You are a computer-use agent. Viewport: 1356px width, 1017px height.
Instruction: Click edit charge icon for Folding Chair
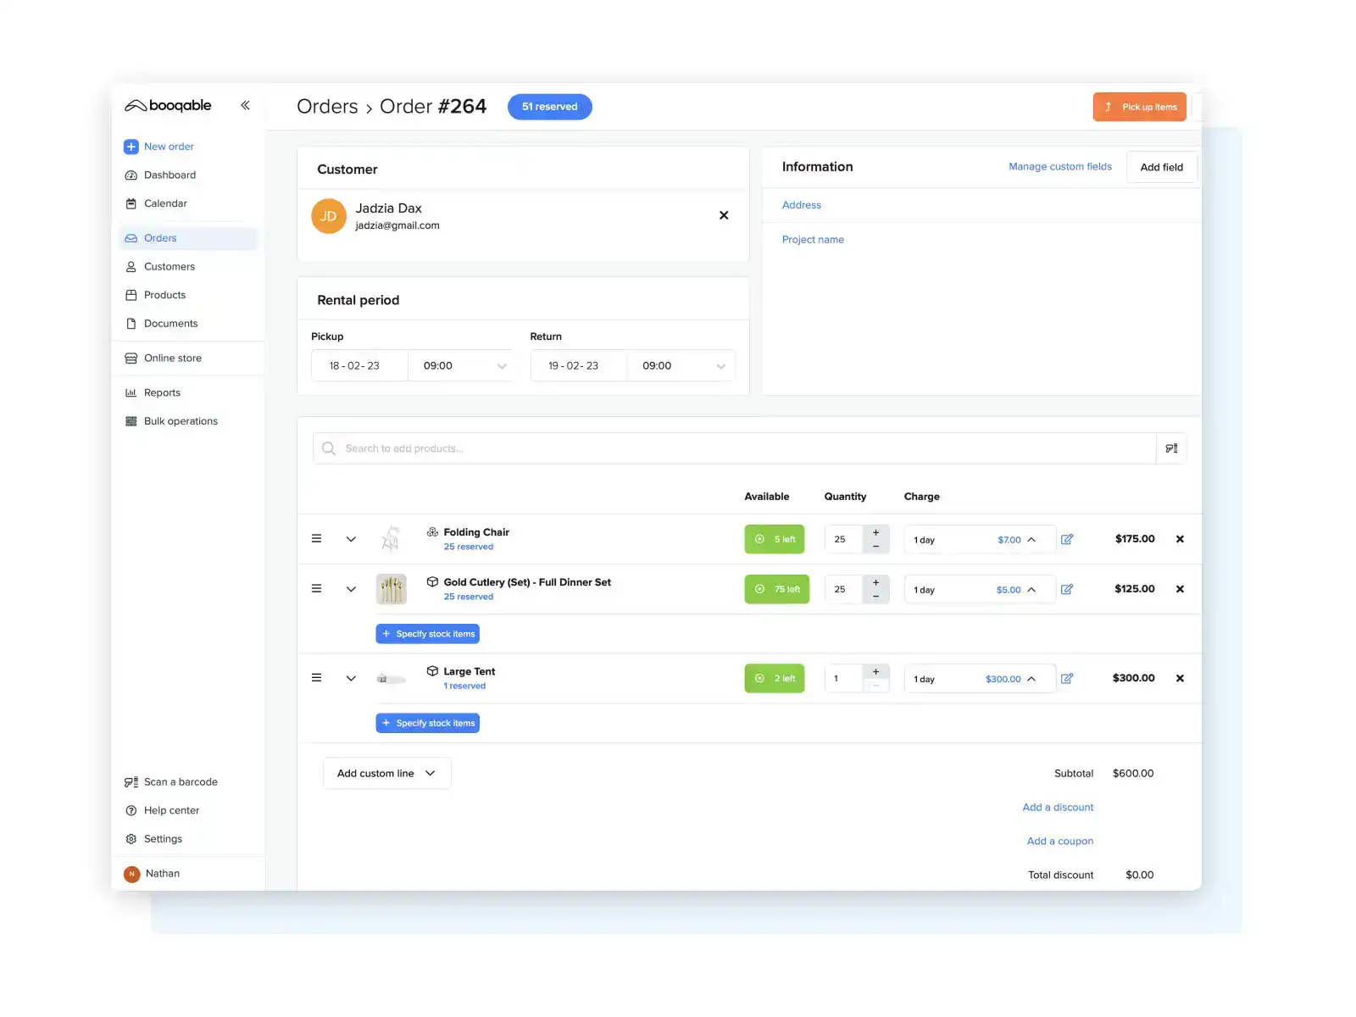point(1067,539)
